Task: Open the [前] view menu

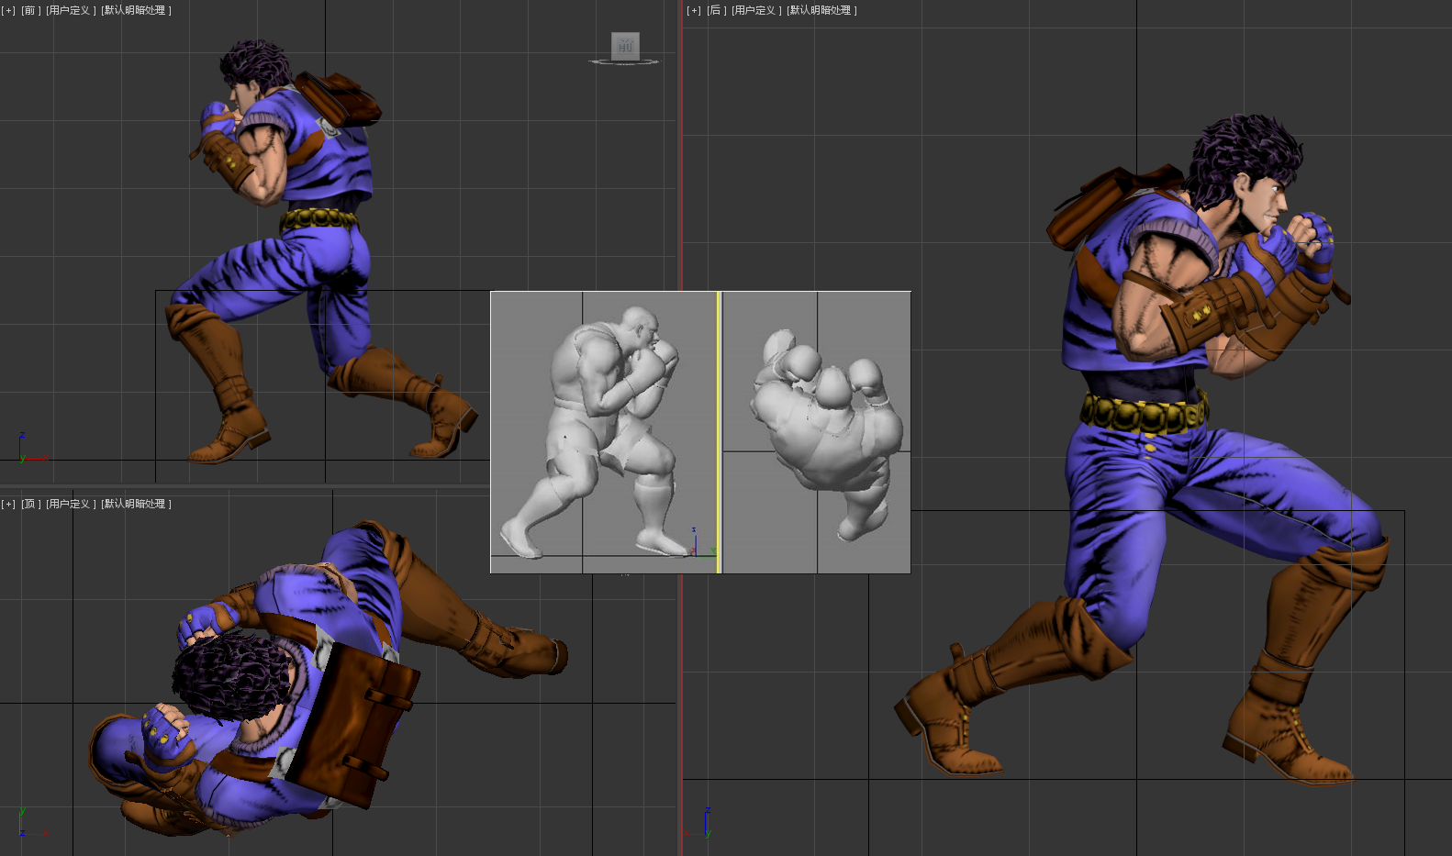Action: (x=30, y=10)
